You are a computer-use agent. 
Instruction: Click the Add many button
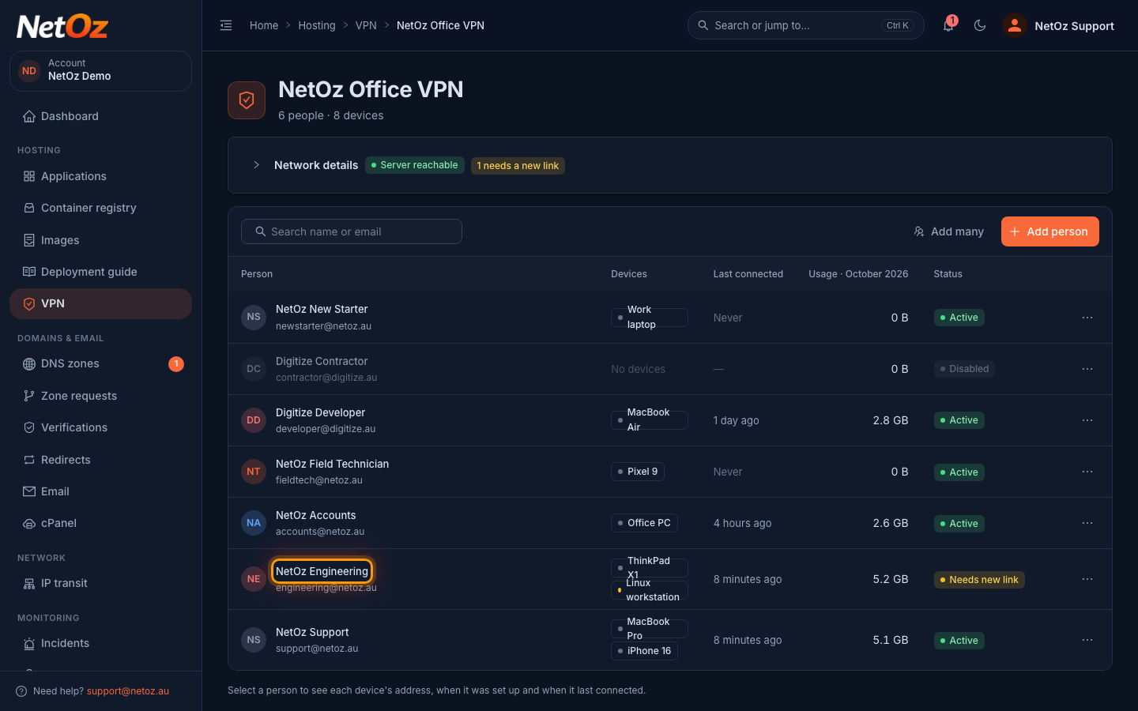coord(948,231)
